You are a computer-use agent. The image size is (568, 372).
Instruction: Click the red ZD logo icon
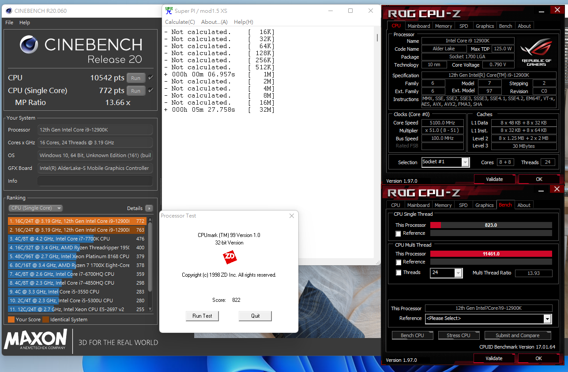coord(229,257)
